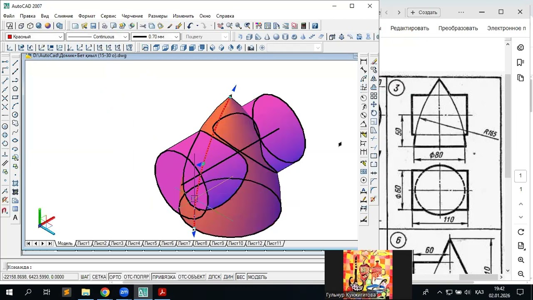Open the calculator tool in AutoCAD's toolbar
533x300 pixels.
click(x=304, y=26)
